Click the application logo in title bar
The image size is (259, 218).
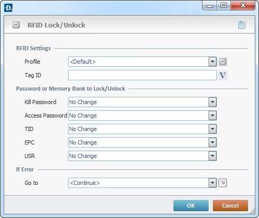coord(8,8)
